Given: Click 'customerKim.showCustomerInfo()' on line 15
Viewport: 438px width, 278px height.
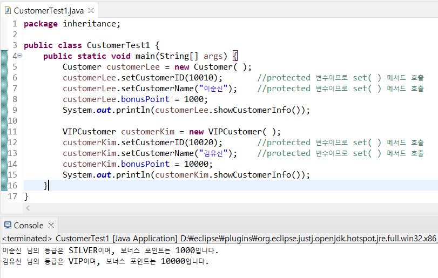Looking at the screenshot, I should [228, 175].
